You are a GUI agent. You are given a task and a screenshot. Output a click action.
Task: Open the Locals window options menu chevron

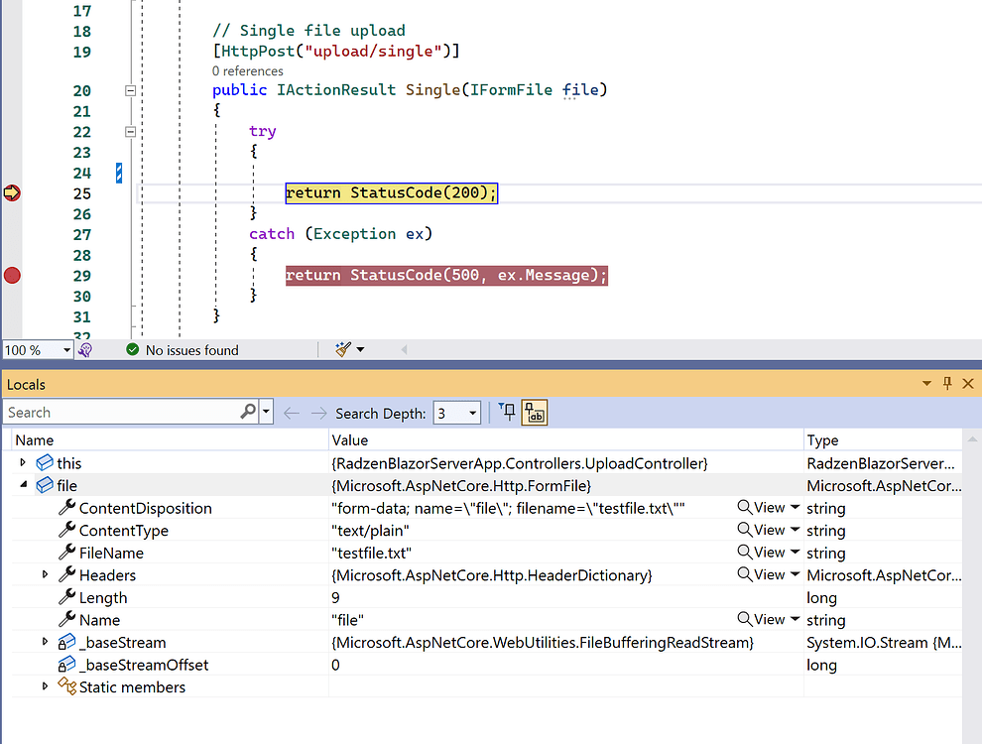[x=926, y=383]
